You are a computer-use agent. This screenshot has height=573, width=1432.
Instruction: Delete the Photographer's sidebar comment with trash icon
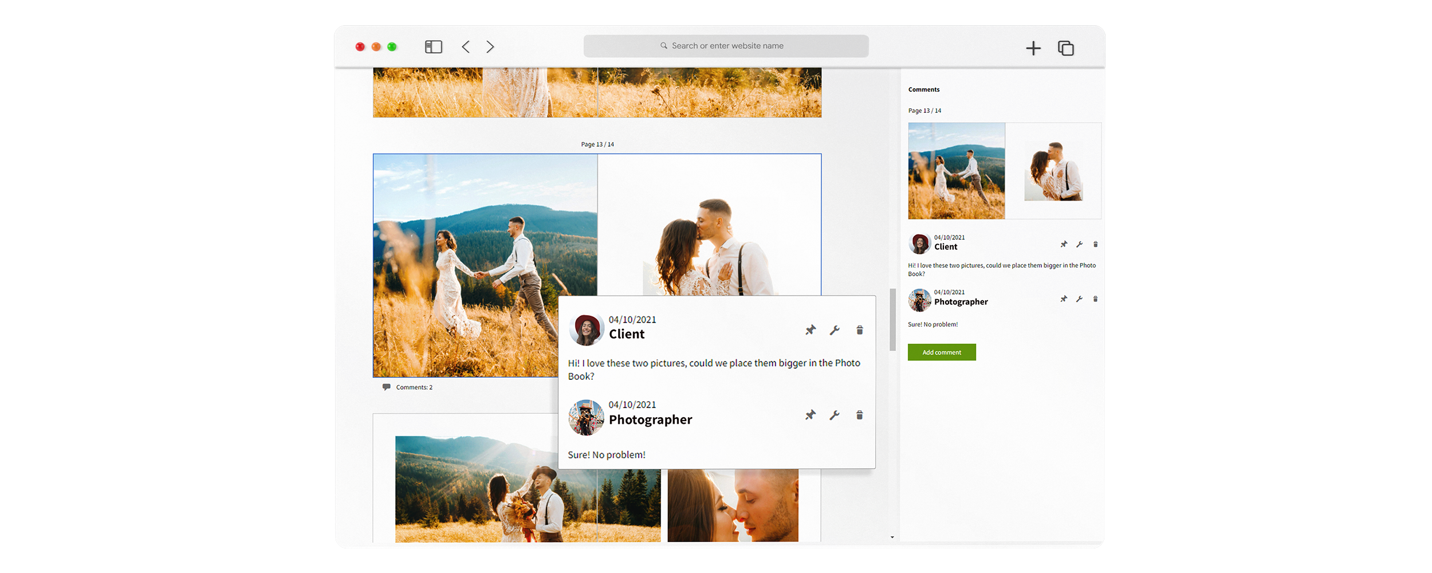point(1095,299)
